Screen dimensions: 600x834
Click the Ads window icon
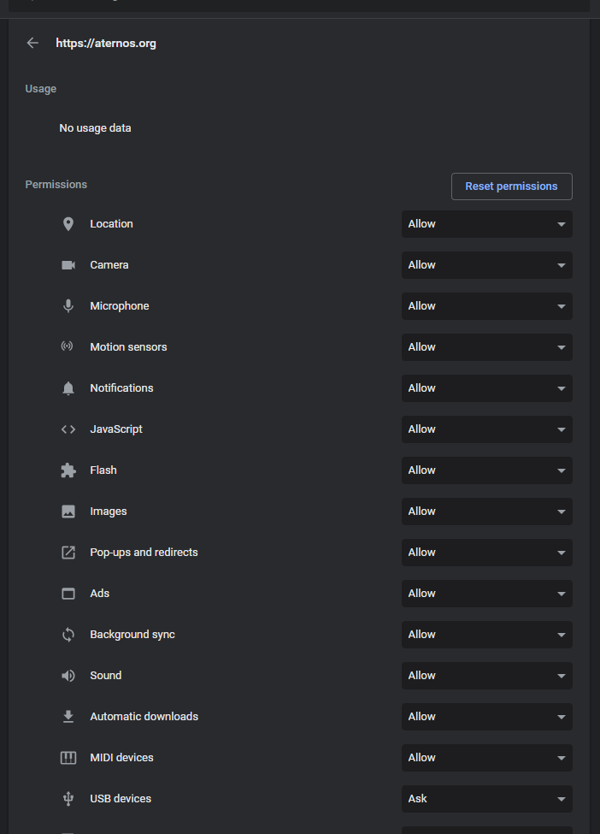coord(68,594)
